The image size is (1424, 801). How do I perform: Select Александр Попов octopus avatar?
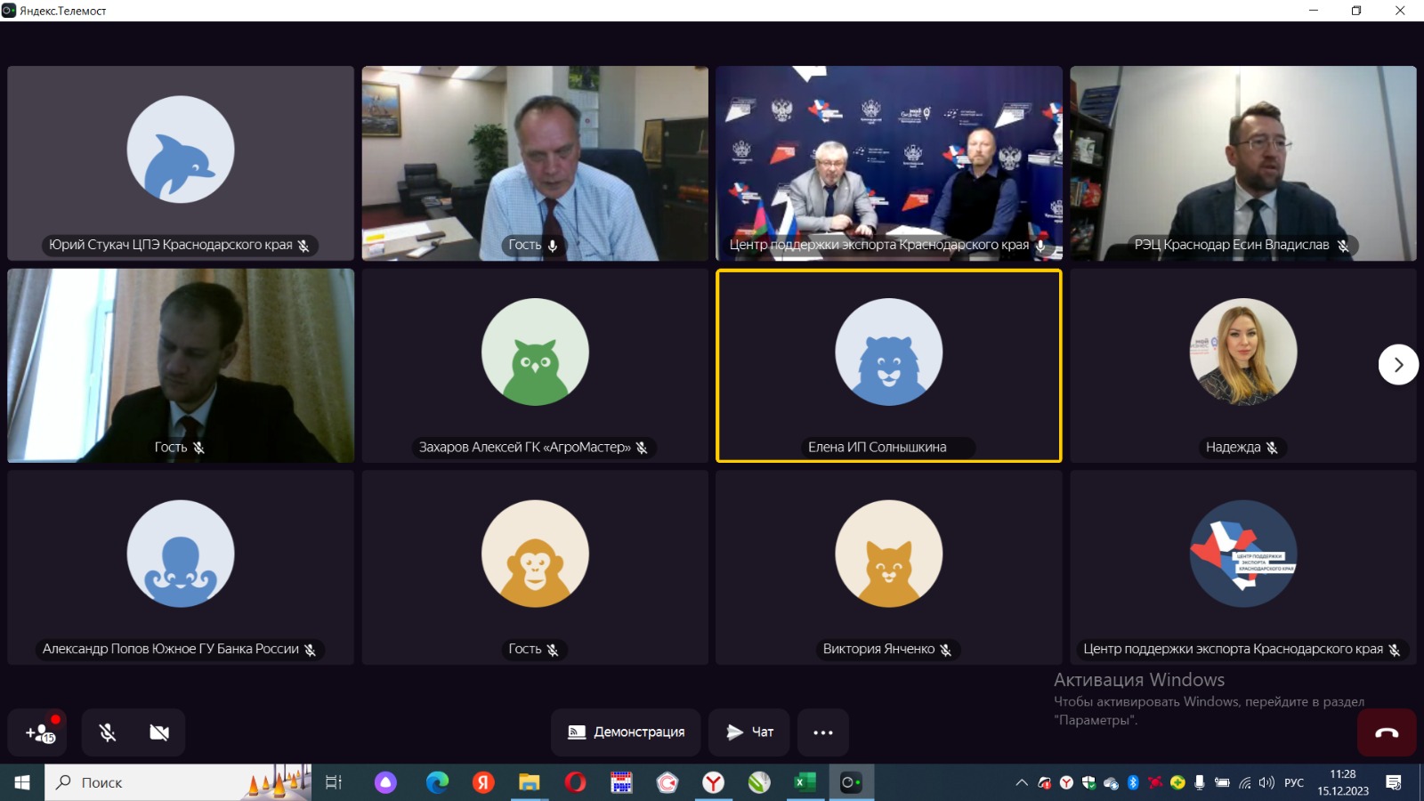(x=181, y=554)
